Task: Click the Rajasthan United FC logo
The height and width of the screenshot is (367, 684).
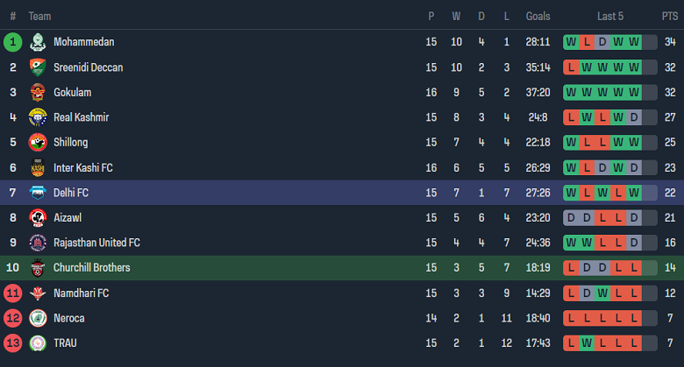Action: point(38,243)
